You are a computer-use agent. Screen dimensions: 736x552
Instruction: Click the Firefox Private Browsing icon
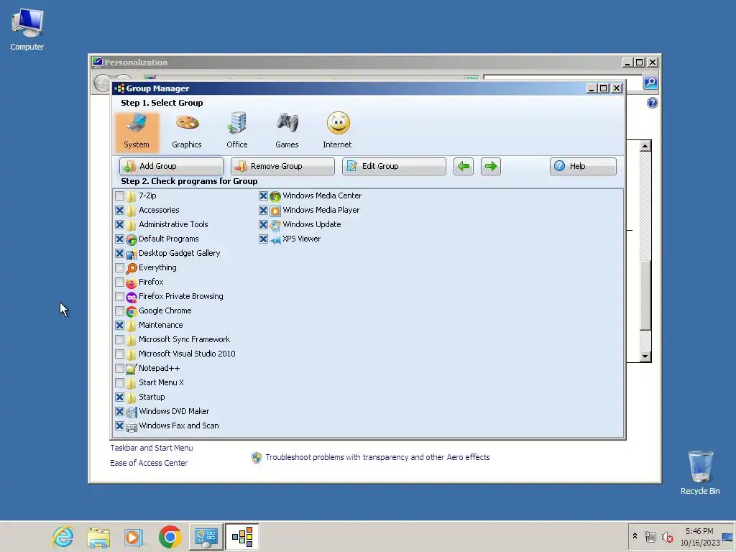(x=132, y=297)
